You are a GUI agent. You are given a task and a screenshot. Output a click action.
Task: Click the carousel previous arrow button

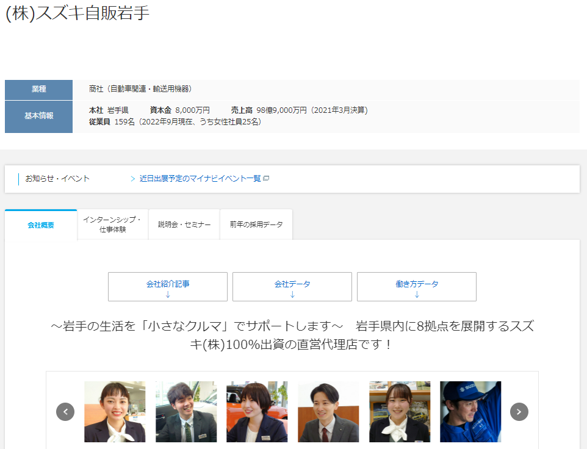(65, 412)
